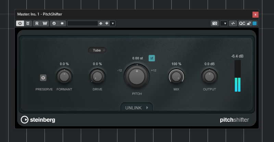Screen dimensions: 274x142
Task: Open the dropdown next to the camera icon
Action: (224, 23)
